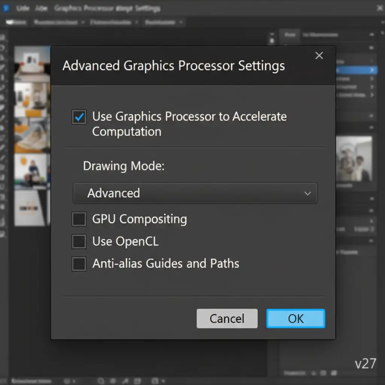This screenshot has width=385, height=385.
Task: Expand the arrow on the highlighted blue panel row
Action: (x=372, y=70)
